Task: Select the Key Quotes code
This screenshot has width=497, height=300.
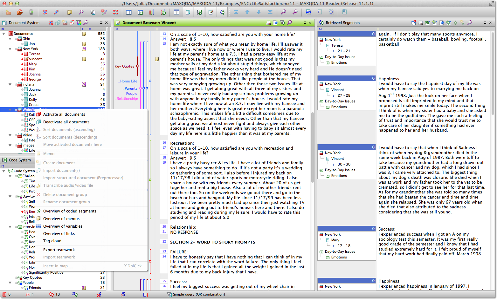Action: click(x=32, y=277)
